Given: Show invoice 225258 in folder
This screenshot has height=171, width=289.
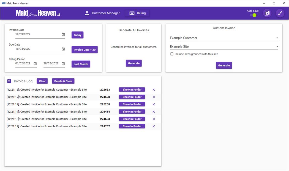Looking at the screenshot, I should coord(132,104).
